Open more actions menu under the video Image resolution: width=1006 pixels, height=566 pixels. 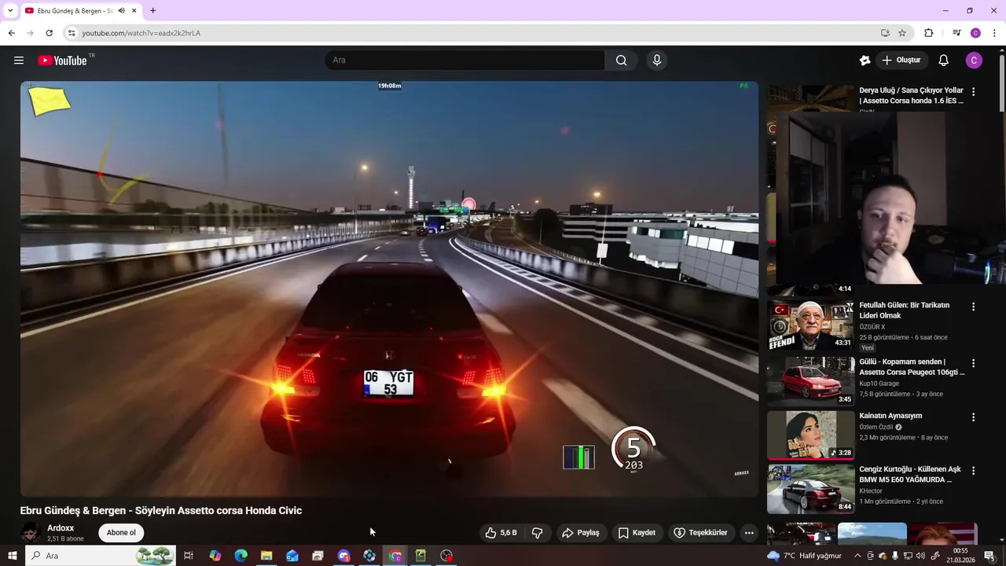click(x=749, y=533)
